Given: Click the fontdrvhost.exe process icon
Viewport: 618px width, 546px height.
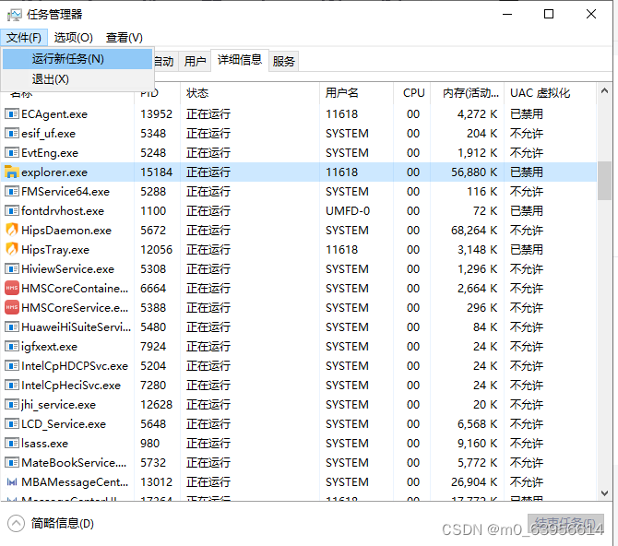Looking at the screenshot, I should 12,211.
